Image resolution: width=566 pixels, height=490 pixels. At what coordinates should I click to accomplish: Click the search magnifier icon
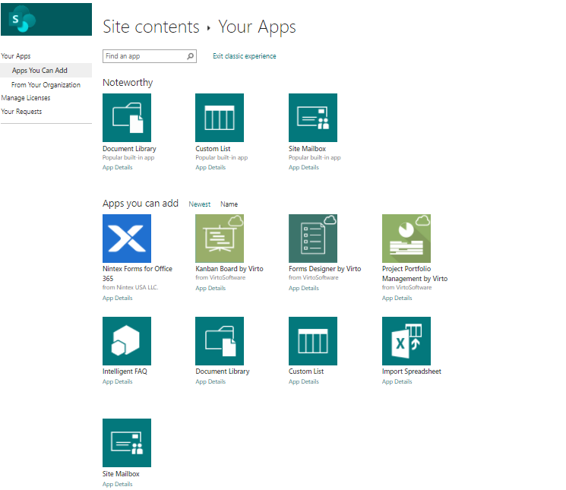click(x=190, y=56)
